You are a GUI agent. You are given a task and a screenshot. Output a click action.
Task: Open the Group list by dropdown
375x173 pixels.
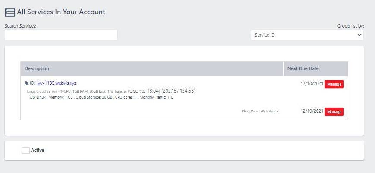coord(307,35)
